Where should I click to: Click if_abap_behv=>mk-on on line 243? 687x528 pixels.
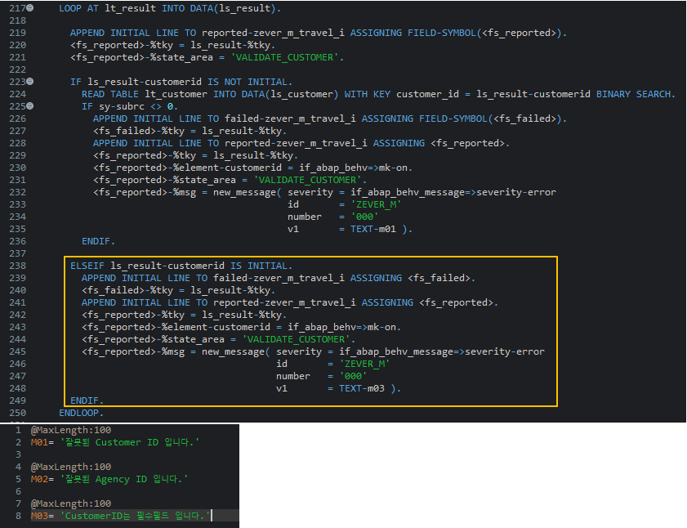coord(342,327)
